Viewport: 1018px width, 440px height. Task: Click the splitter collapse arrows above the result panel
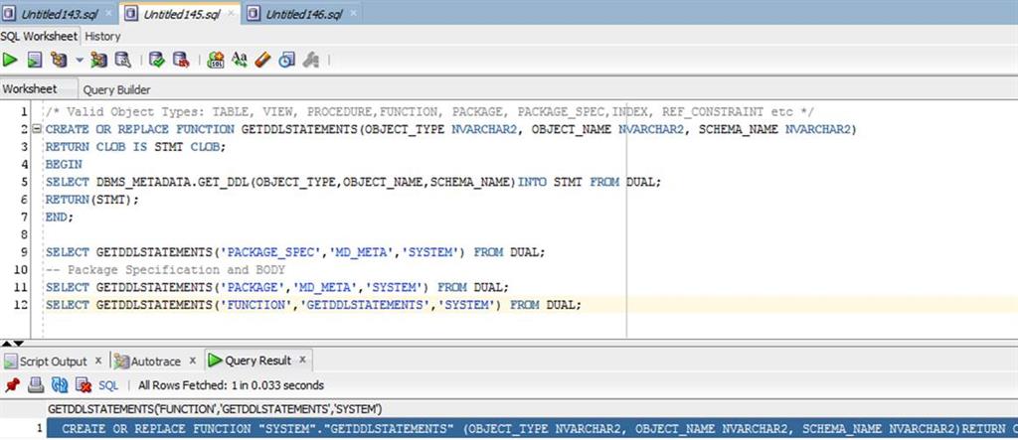coord(12,343)
